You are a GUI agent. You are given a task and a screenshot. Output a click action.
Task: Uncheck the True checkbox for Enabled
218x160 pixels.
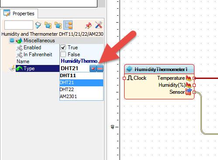click(63, 48)
